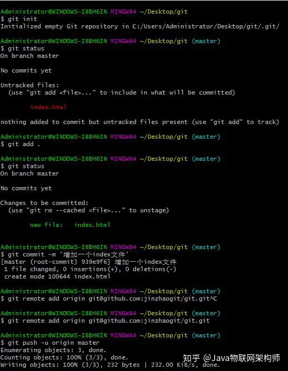Select the "$ git commit -m" command line

pyautogui.click(x=65, y=254)
